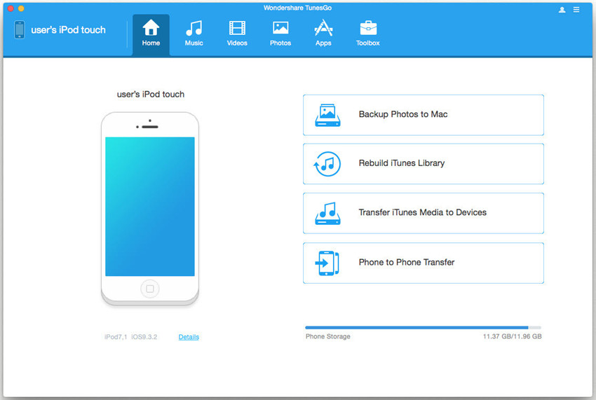Select the Toolbox tab label
Screen dimensions: 596x400
tap(367, 43)
